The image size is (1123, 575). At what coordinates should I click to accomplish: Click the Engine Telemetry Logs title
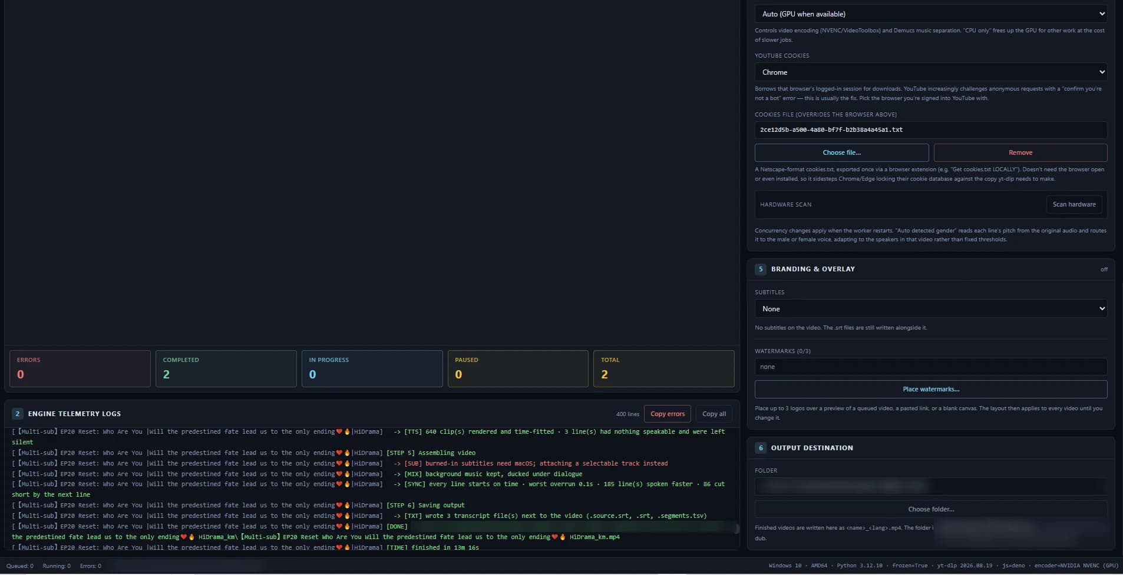74,414
